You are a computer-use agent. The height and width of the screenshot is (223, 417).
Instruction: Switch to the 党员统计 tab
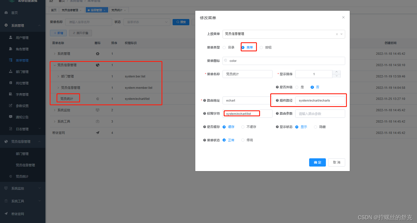pos(119,10)
